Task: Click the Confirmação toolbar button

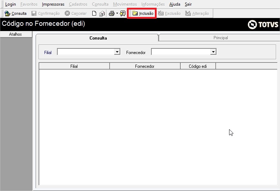Action: (45, 13)
